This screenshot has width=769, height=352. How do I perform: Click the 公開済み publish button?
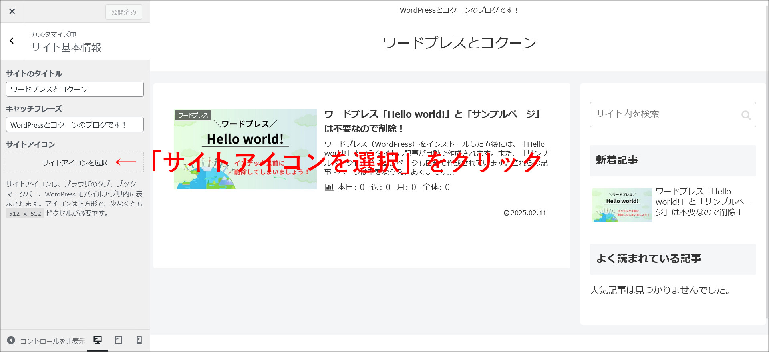point(124,12)
